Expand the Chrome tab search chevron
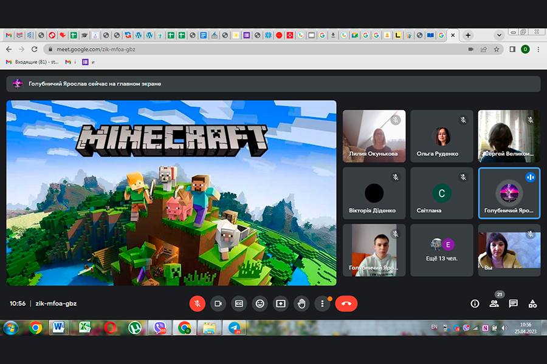Screen dimensions: 547x364 click(499, 35)
